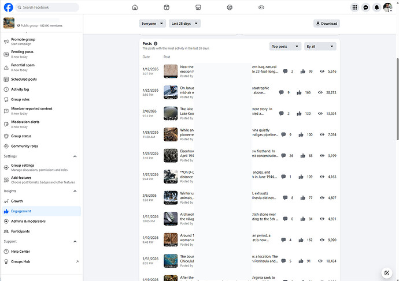The height and width of the screenshot is (281, 399).
Task: Open the Groups icon in top bar
Action: coord(230,8)
